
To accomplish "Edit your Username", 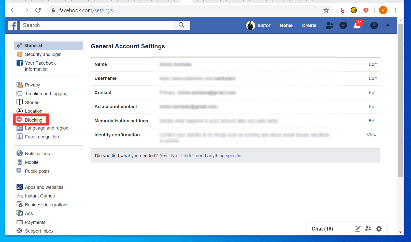I will (372, 78).
